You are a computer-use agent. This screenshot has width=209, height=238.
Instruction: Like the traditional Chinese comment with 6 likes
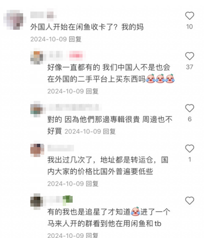click(x=190, y=108)
